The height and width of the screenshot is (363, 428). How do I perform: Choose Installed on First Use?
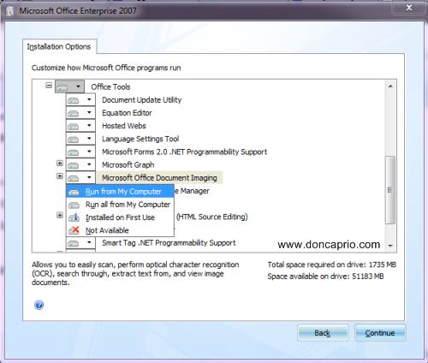[x=120, y=217]
